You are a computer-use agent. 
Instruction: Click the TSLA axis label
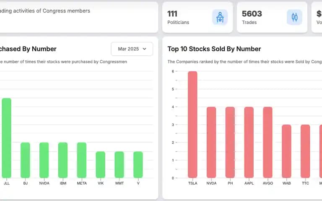click(192, 183)
